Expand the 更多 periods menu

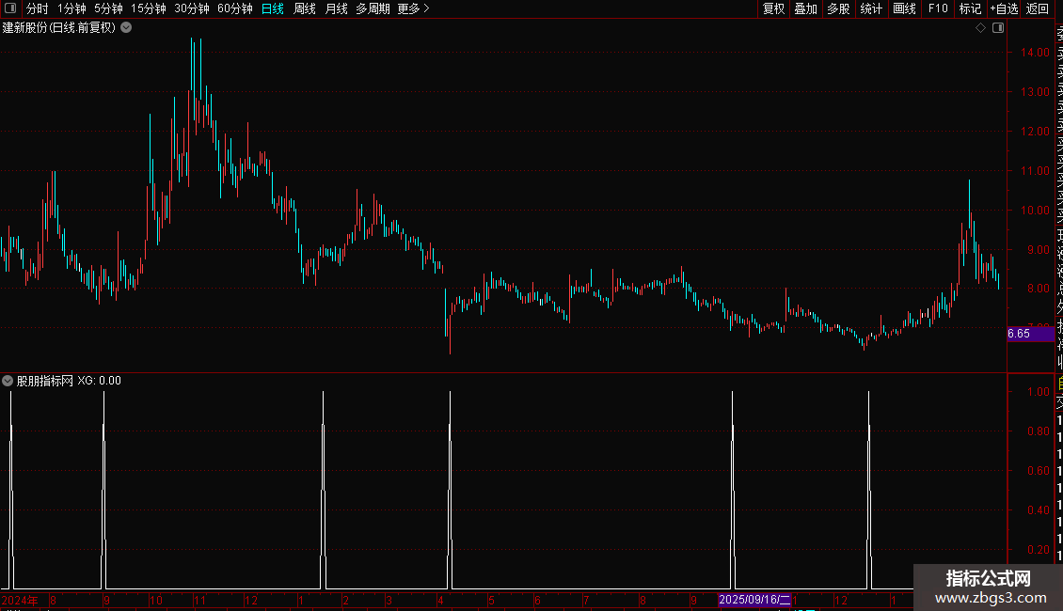point(414,8)
